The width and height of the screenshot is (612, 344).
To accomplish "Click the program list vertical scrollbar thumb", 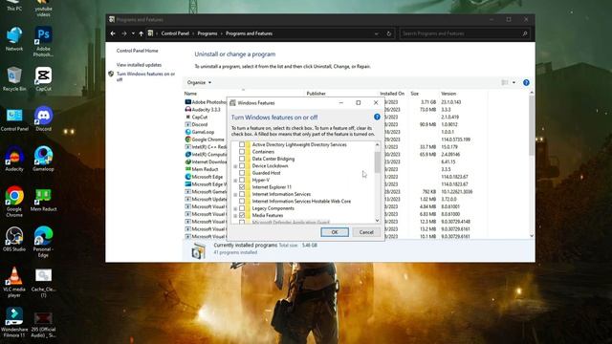I will pyautogui.click(x=532, y=125).
